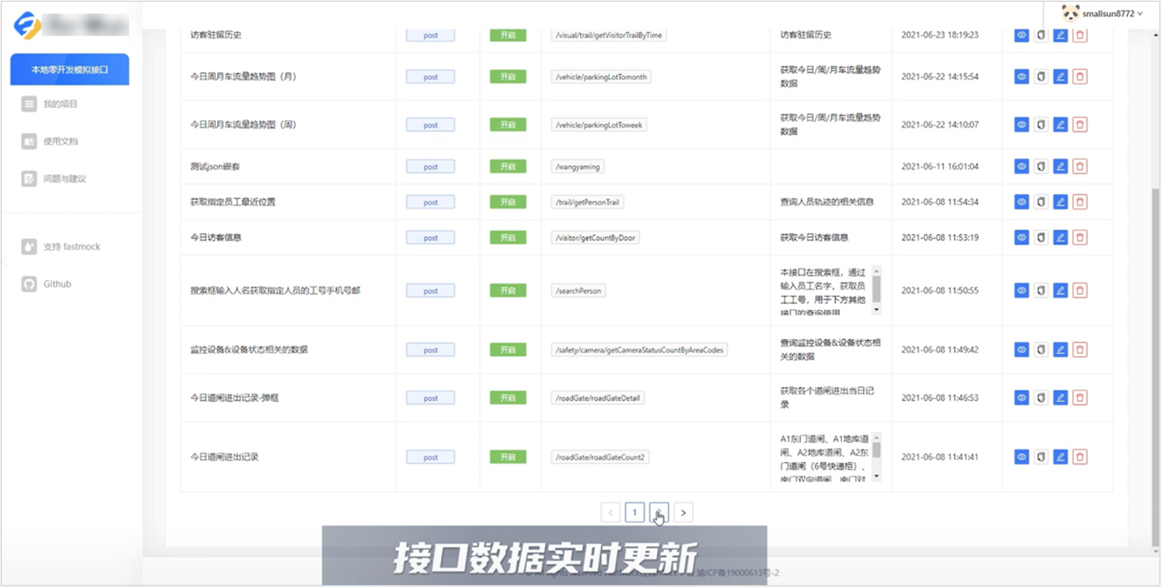Copy the /roadGate/roadGateDetail interface
Viewport: 1161px width, 587px height.
tap(1041, 398)
